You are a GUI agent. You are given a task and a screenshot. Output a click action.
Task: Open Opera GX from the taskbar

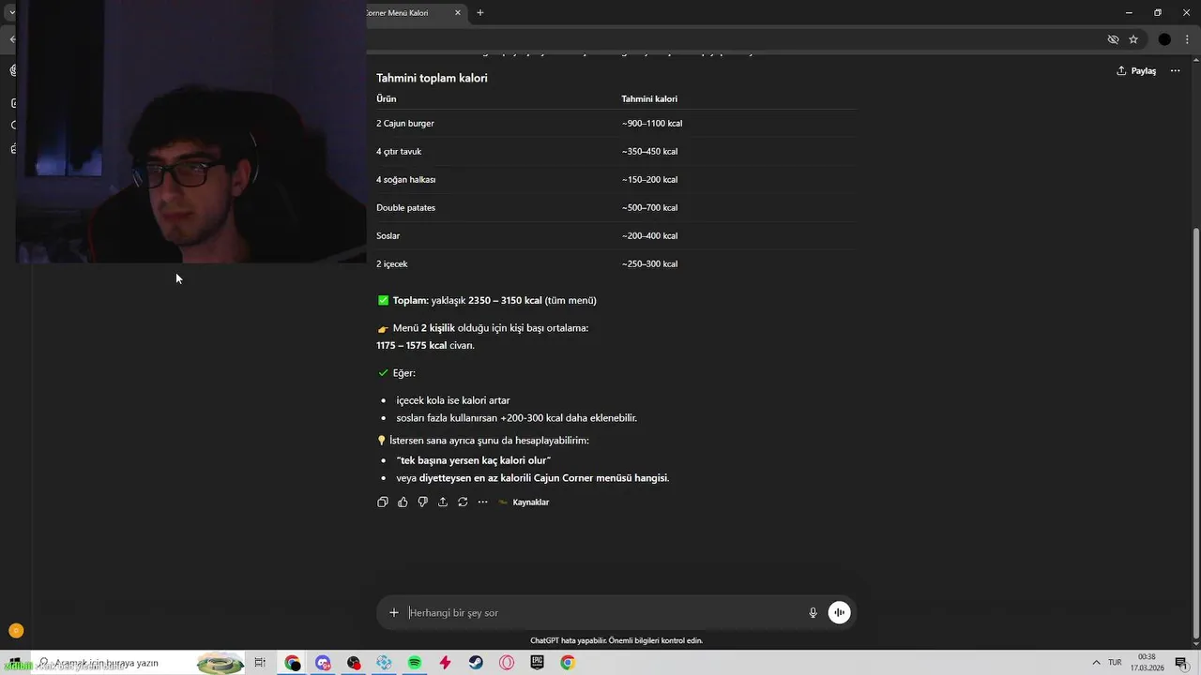507,663
